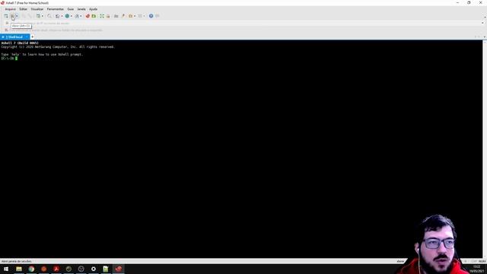This screenshot has height=274, width=487.
Task: Open File Explorer from the taskbar
Action: pyautogui.click(x=19, y=269)
